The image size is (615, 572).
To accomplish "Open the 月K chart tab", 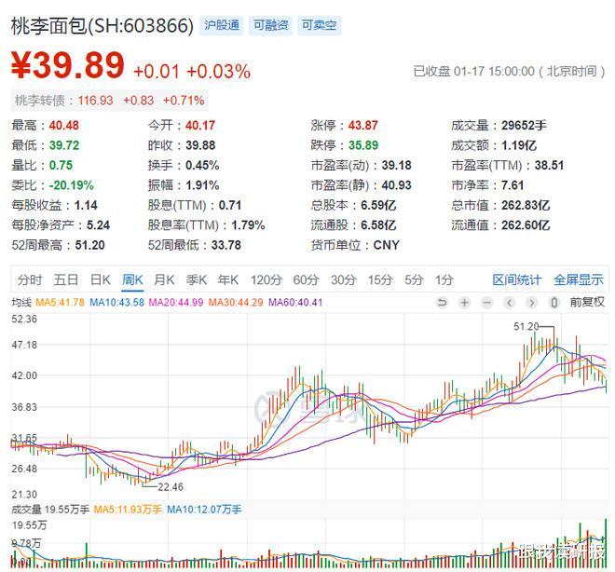I will pos(164,279).
